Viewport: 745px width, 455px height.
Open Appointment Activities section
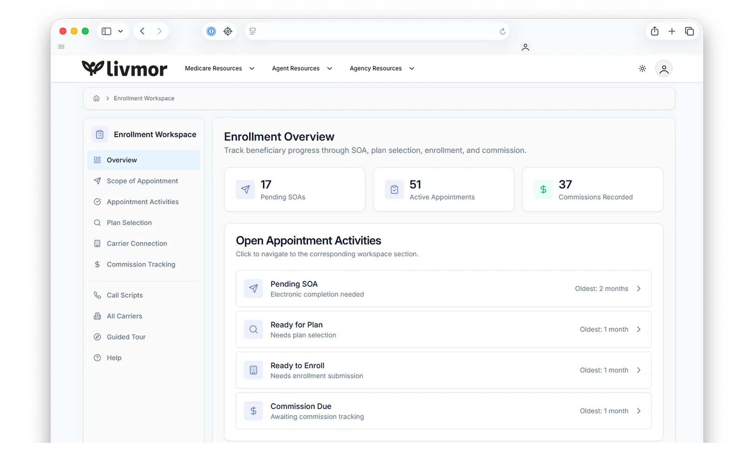(x=144, y=202)
